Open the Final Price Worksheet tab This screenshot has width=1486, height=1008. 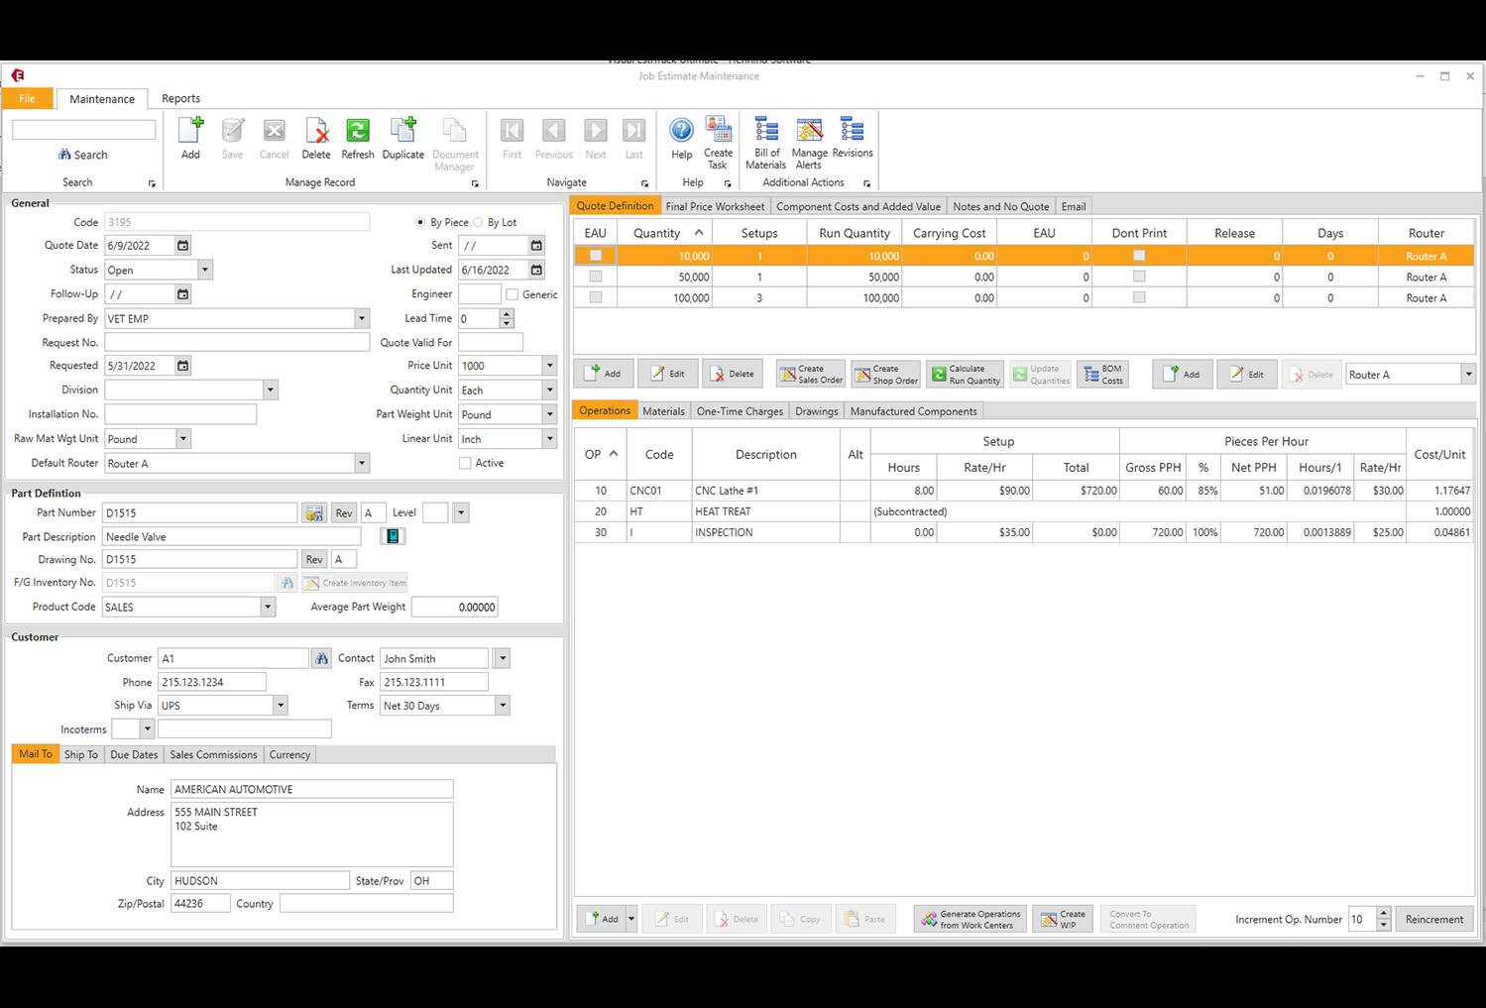[715, 205]
